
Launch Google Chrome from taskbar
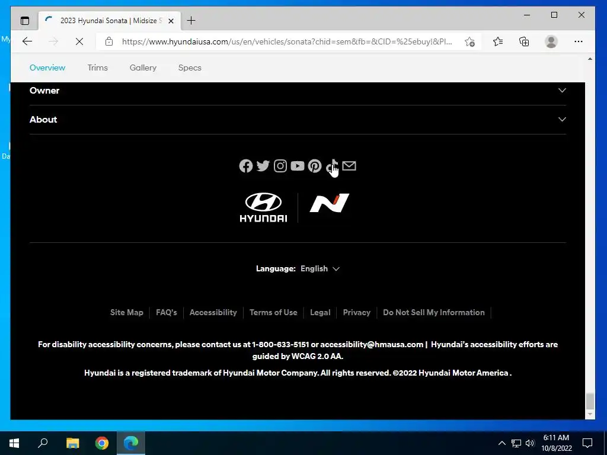(x=102, y=443)
